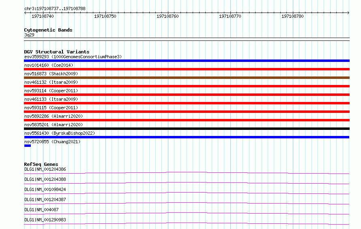
Task: Click the Cytogenetic Bands track title
Action: 48,30
